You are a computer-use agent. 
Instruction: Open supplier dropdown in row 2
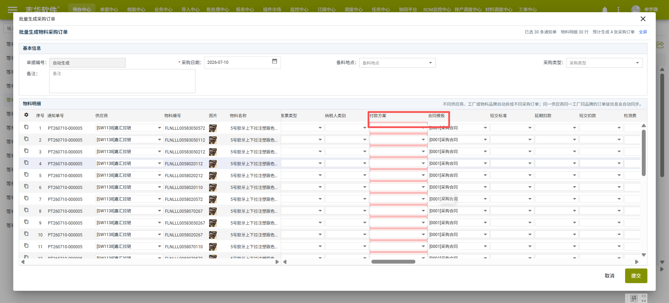click(160, 140)
